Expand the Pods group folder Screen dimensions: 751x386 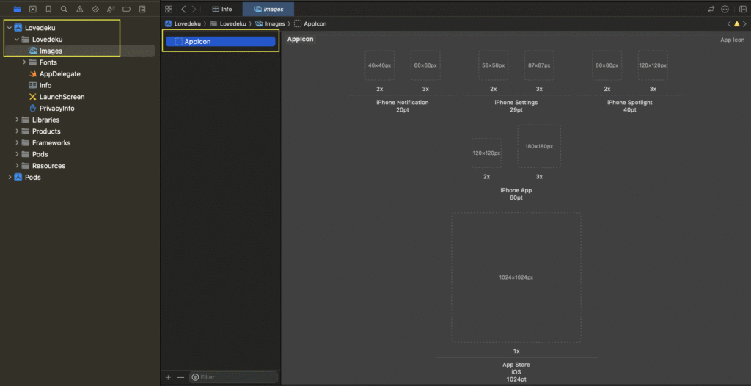[x=17, y=154]
